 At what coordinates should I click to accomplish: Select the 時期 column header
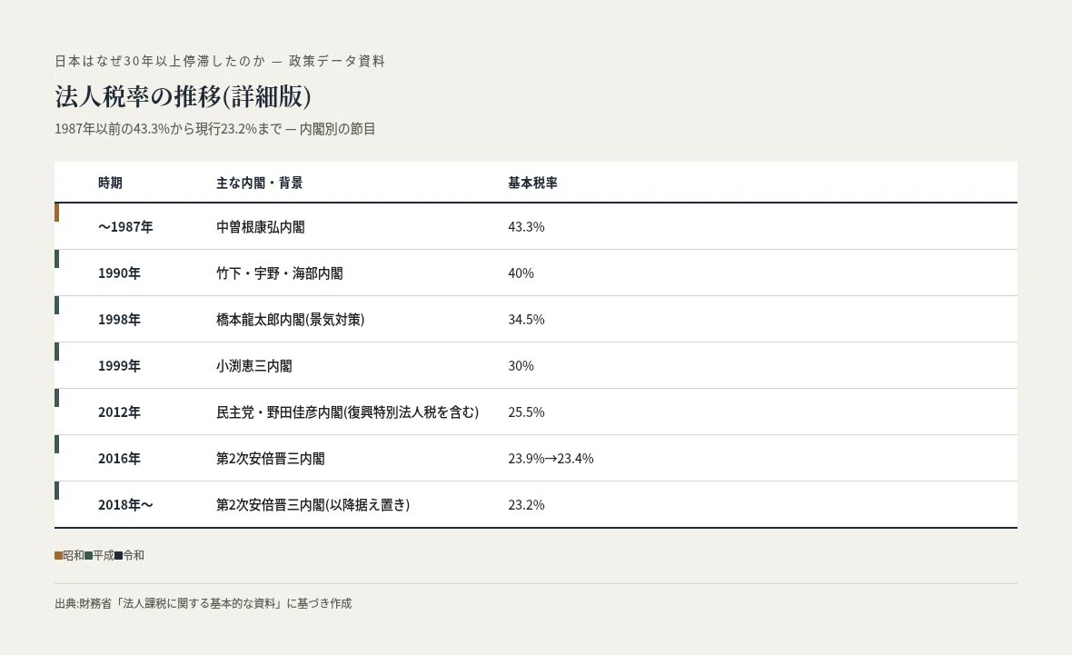(110, 183)
